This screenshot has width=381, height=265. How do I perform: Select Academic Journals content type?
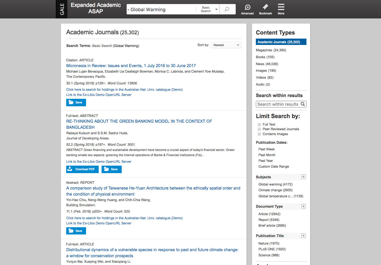point(281,42)
